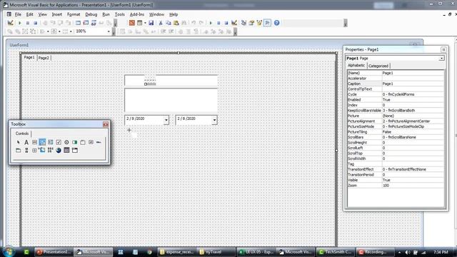Close the Toolbox window

pos(106,124)
